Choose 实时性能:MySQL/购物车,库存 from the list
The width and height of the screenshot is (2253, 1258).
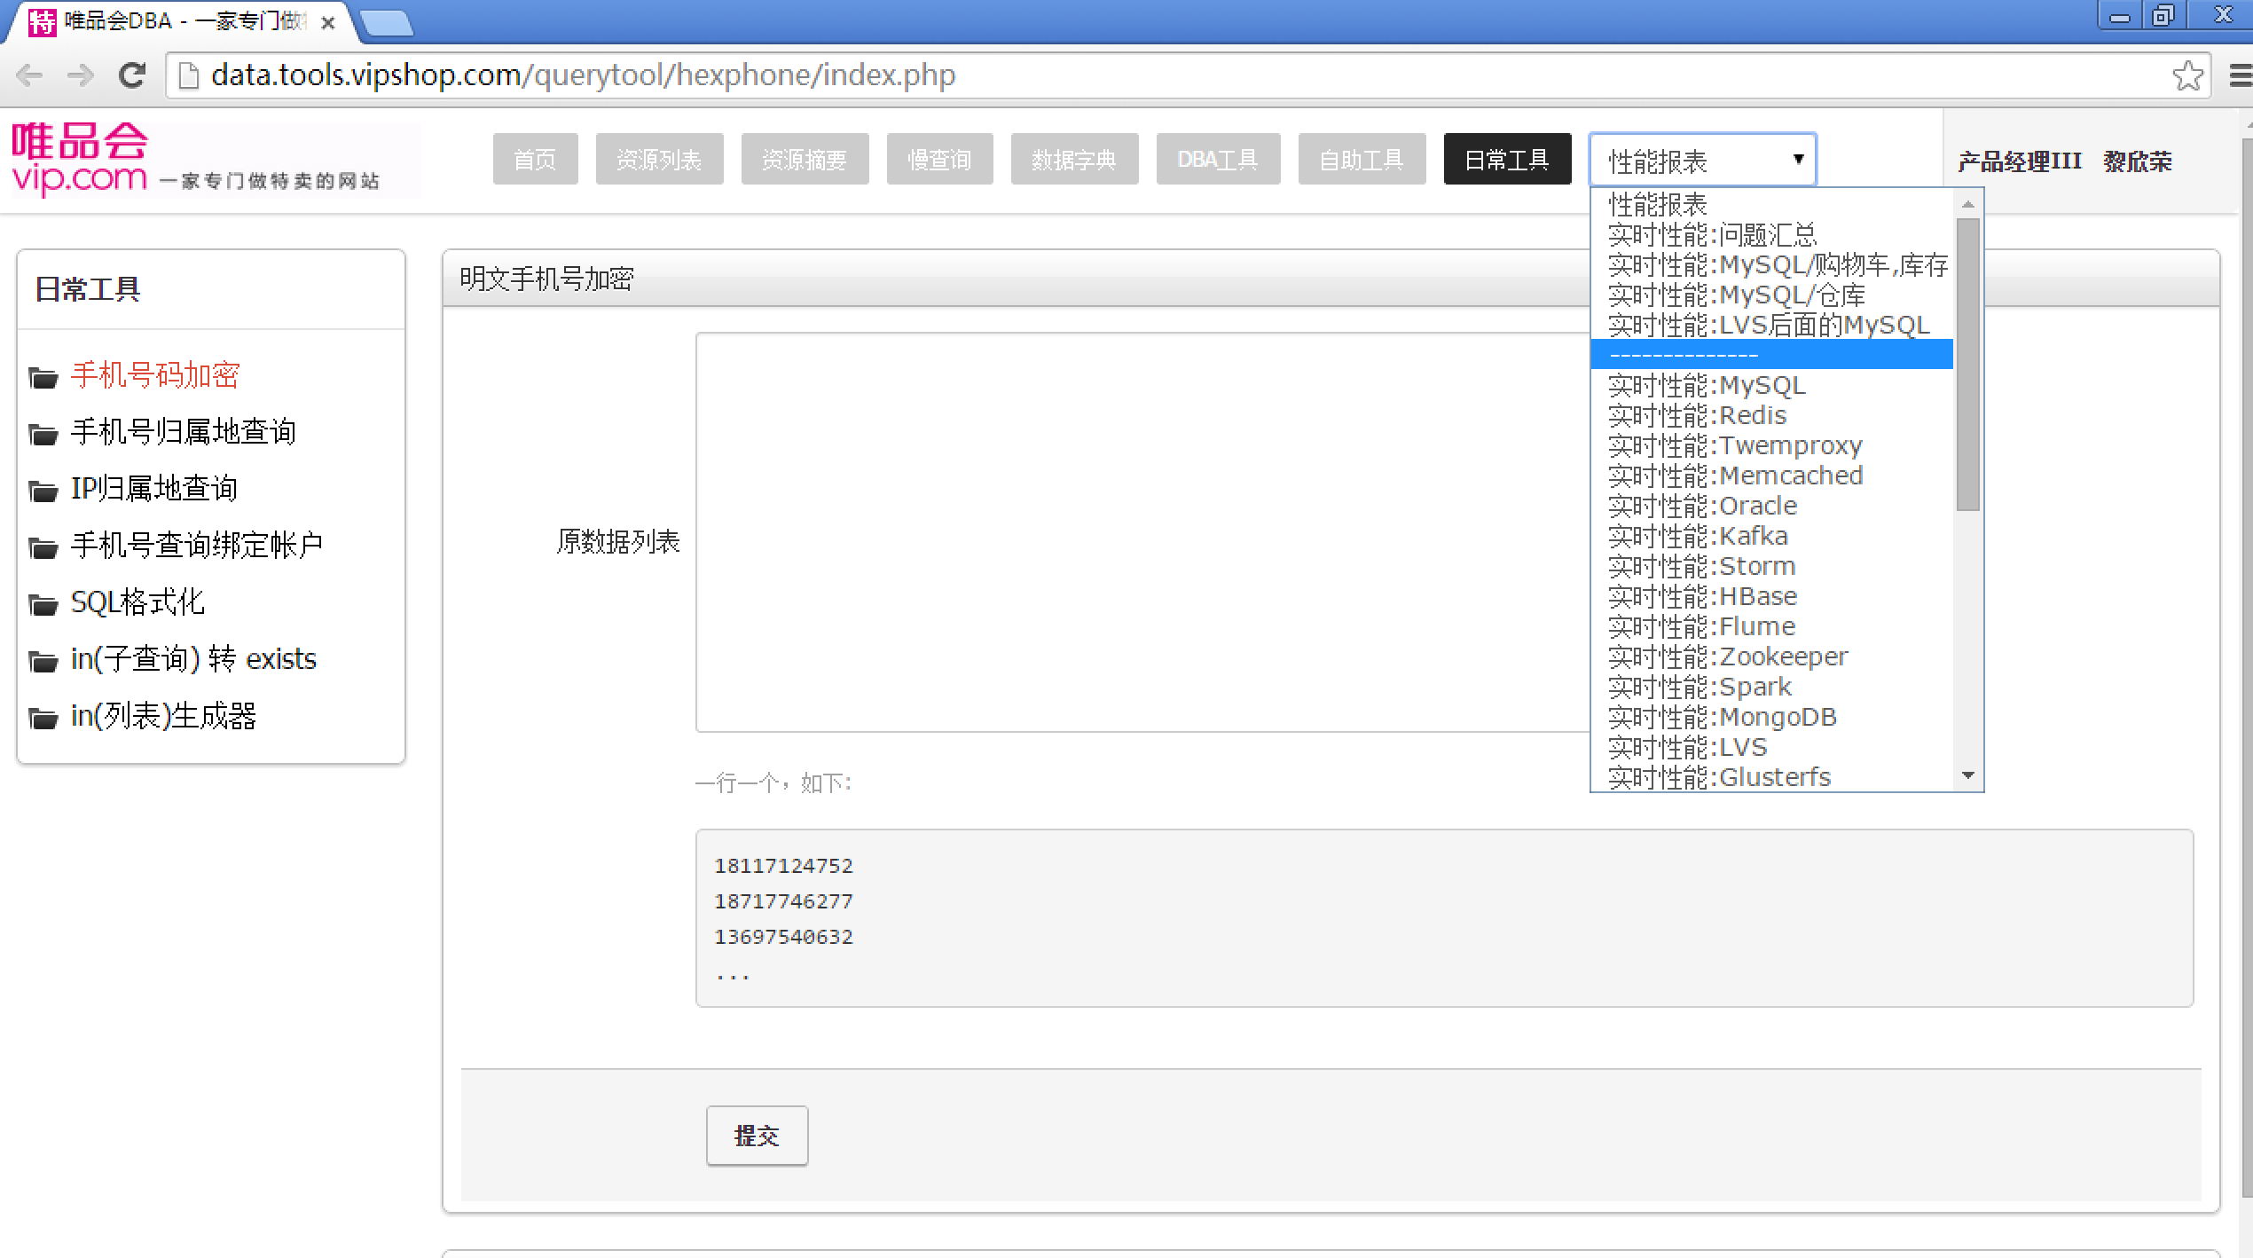(1771, 264)
